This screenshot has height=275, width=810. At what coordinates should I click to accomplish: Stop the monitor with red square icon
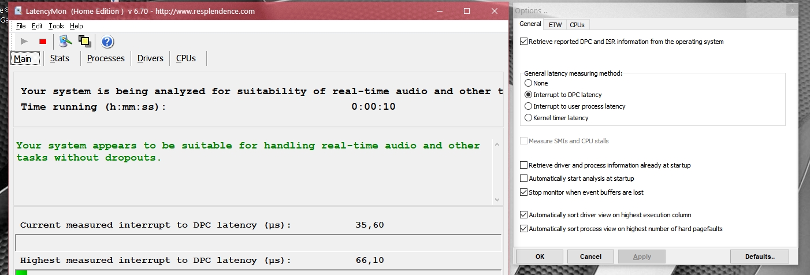point(43,41)
